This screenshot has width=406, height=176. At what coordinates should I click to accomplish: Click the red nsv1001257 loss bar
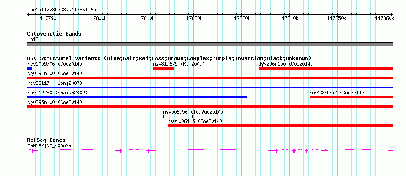pos(351,97)
